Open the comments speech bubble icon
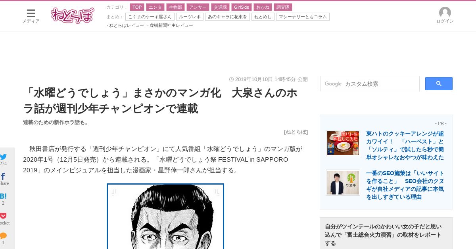 click(x=3, y=236)
